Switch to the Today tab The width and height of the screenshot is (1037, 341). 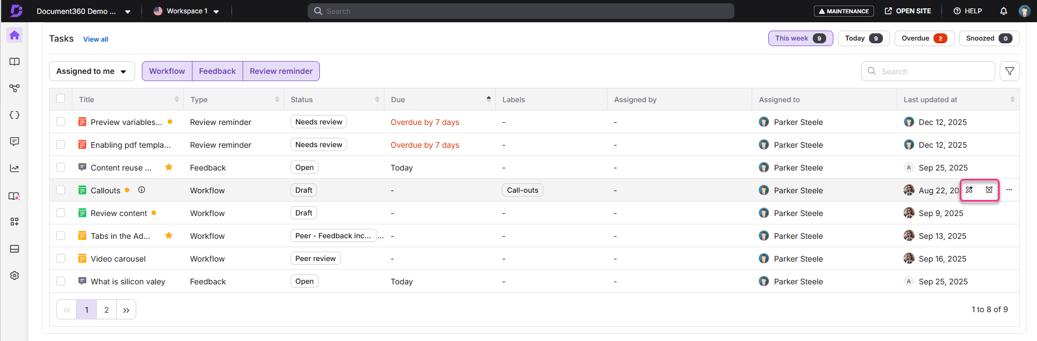[x=864, y=38]
